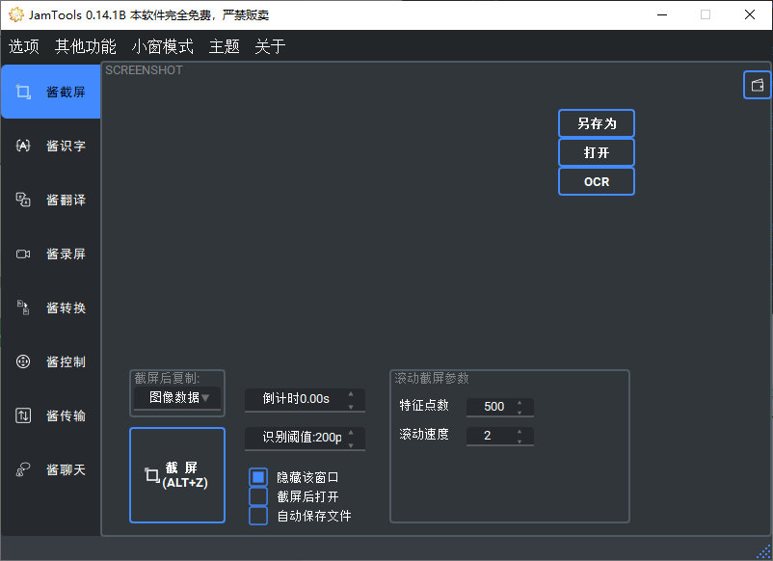773x561 pixels.
Task: Click the 打开 button
Action: pos(596,152)
